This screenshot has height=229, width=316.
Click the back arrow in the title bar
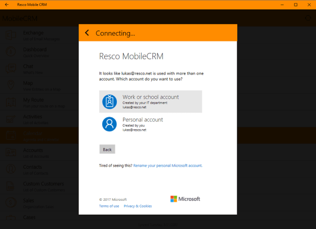point(7,5)
